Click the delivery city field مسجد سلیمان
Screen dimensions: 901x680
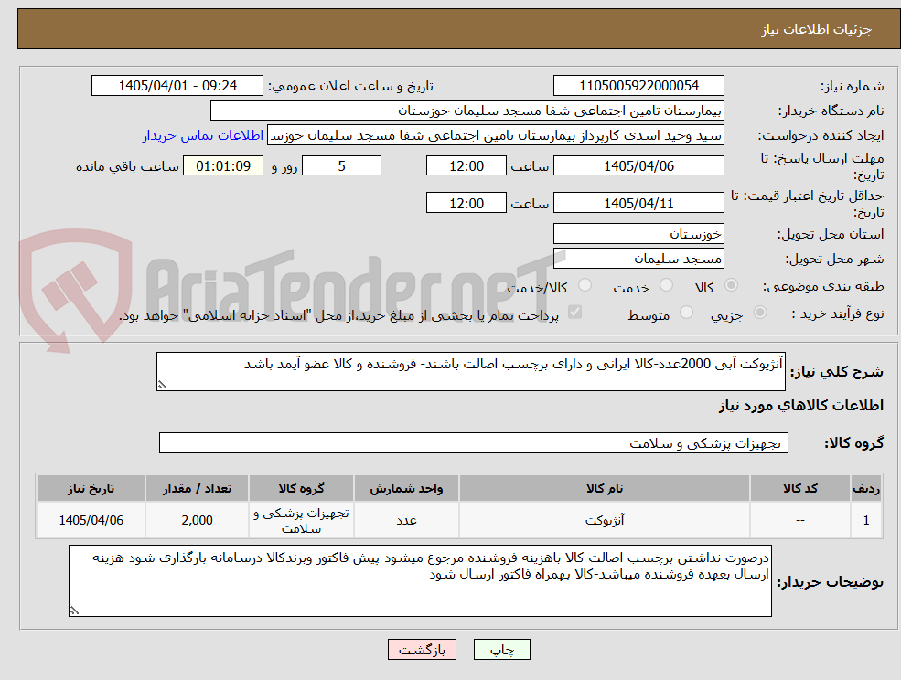click(638, 259)
